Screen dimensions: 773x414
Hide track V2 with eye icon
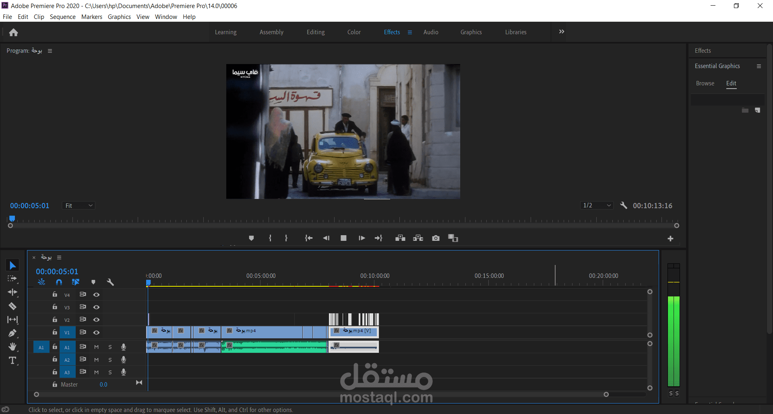pyautogui.click(x=97, y=320)
